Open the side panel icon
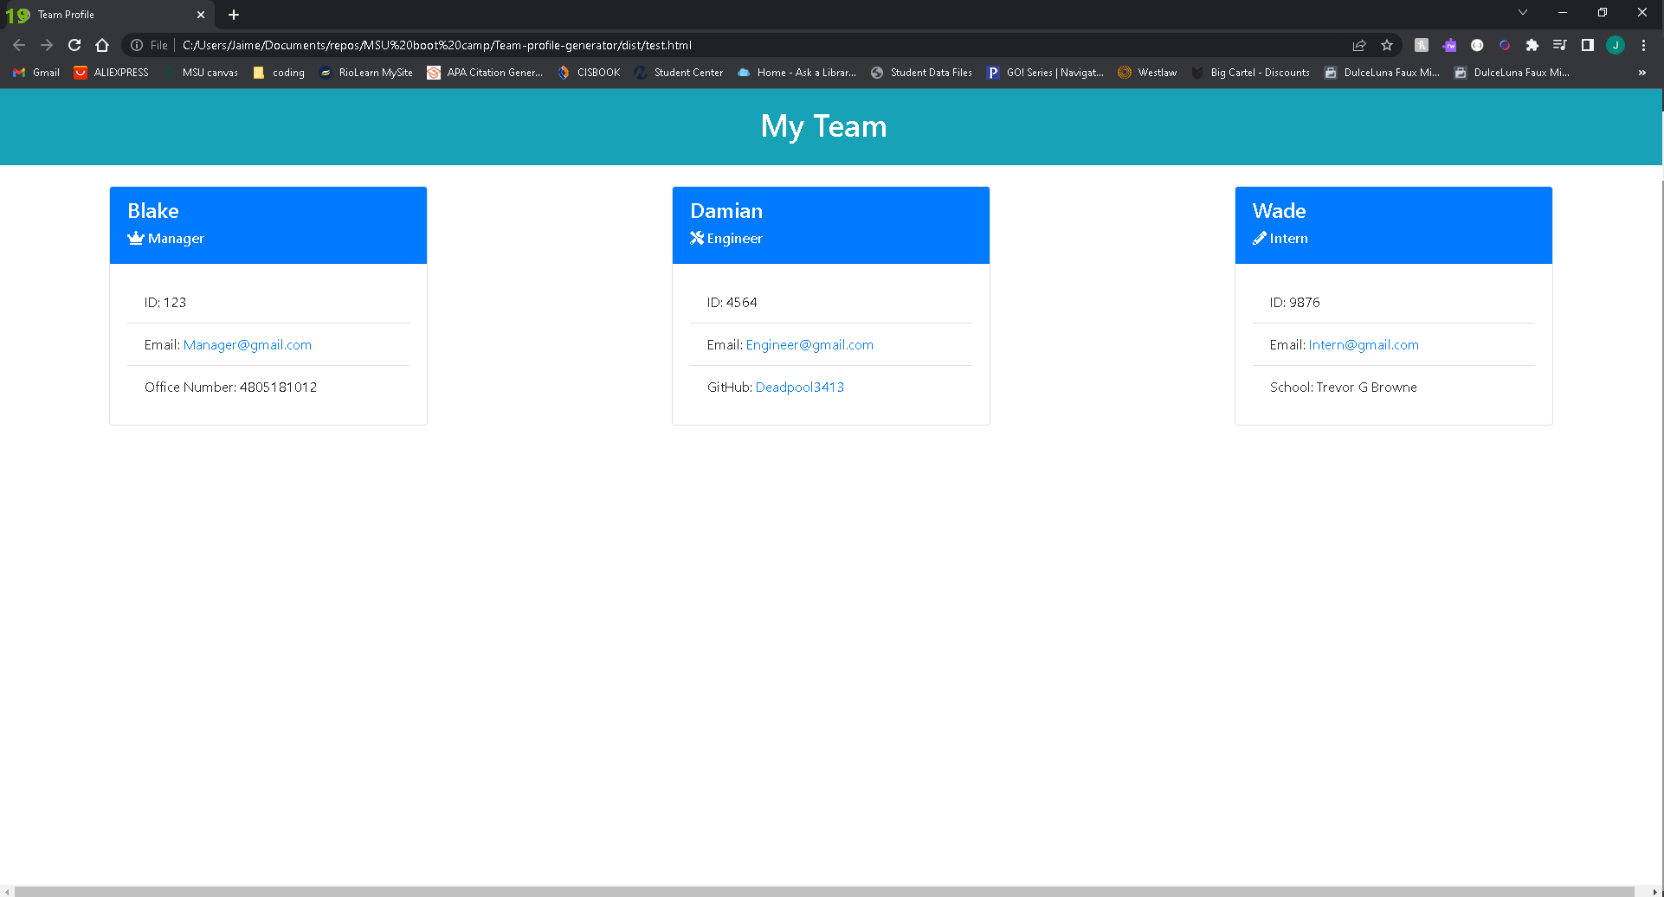The height and width of the screenshot is (897, 1664). click(1588, 45)
